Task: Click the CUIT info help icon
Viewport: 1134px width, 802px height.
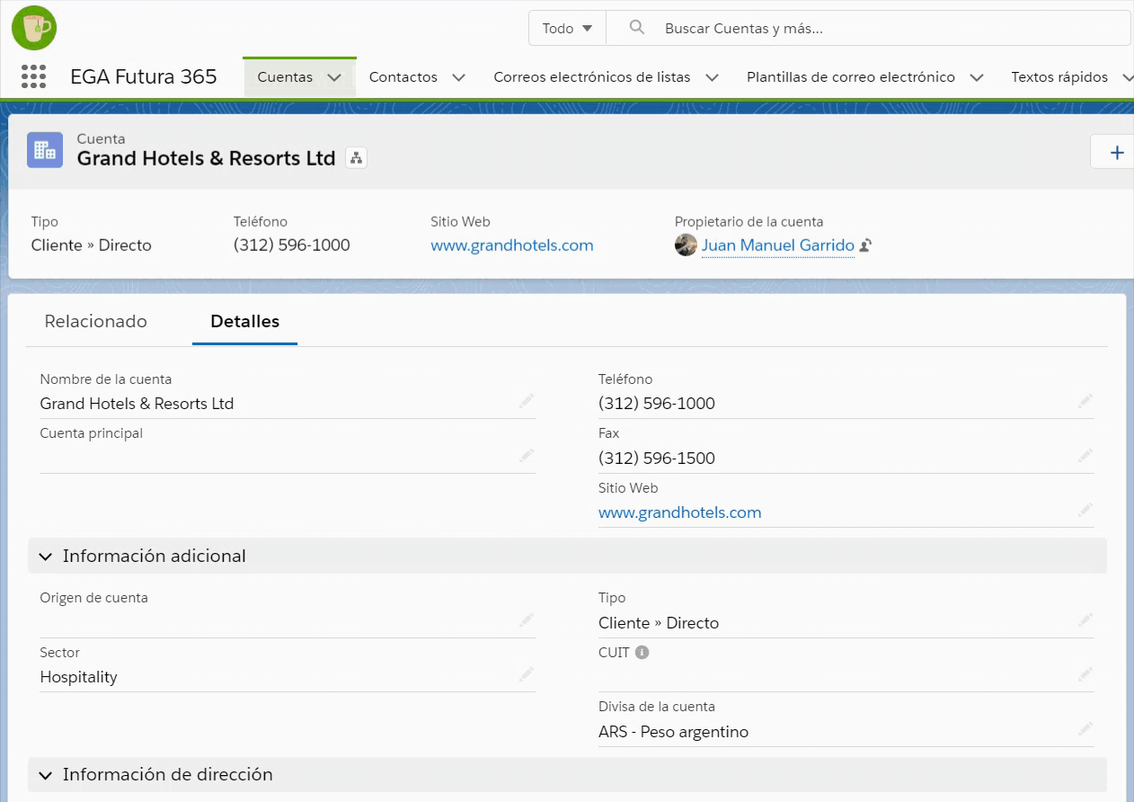Action: coord(642,653)
